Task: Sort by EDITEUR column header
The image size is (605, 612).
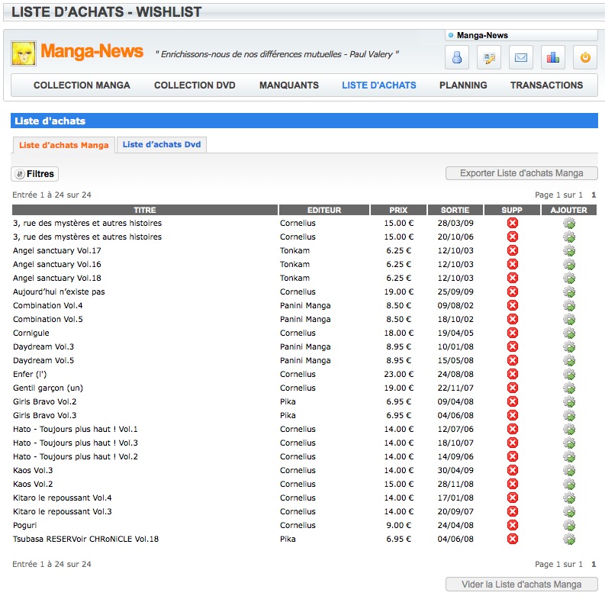Action: click(324, 210)
